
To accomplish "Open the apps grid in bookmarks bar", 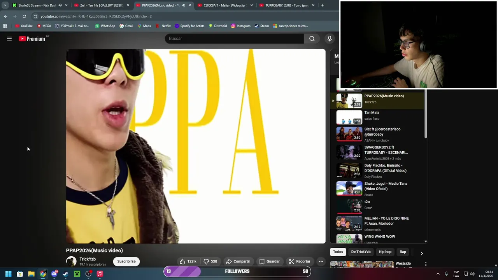I will tap(5, 26).
